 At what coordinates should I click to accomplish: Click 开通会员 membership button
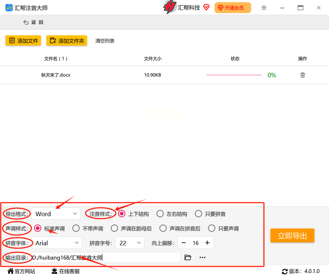click(233, 8)
